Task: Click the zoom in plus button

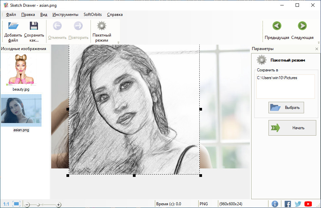Action: click(59, 205)
